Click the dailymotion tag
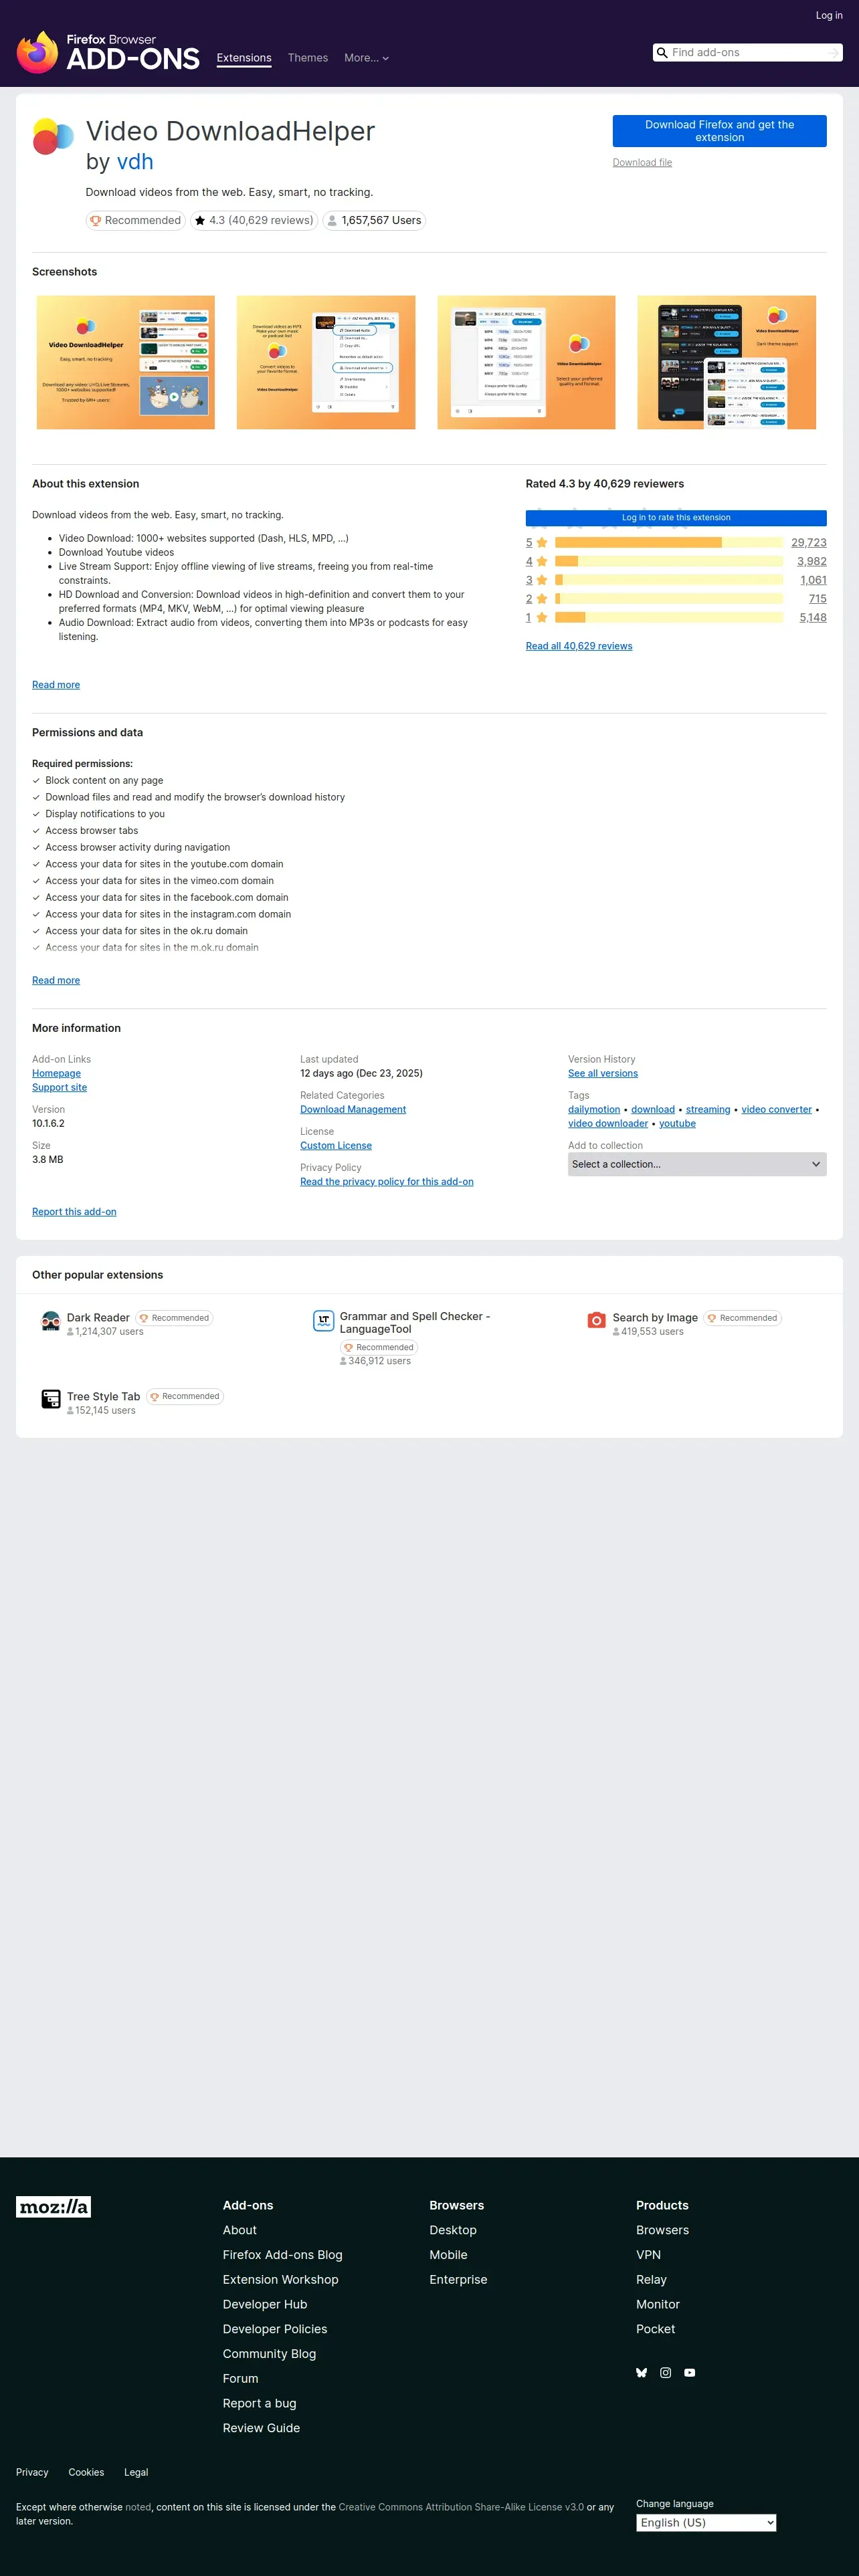This screenshot has height=2576, width=859. 594,1110
